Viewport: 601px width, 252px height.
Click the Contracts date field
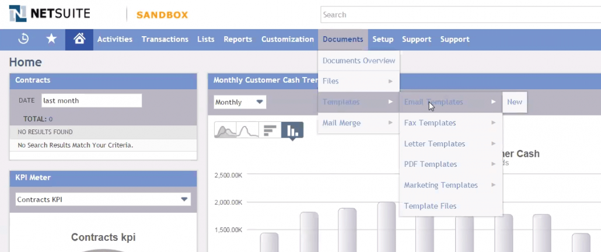tap(92, 101)
